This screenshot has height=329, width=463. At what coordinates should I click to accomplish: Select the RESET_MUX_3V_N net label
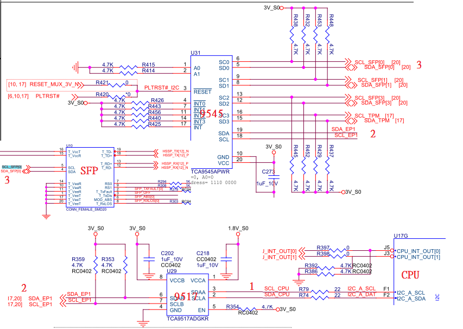pyautogui.click(x=54, y=85)
